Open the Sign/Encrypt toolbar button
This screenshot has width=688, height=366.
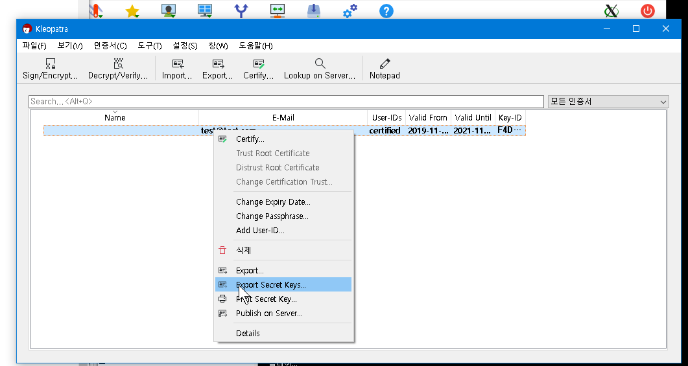[51, 69]
